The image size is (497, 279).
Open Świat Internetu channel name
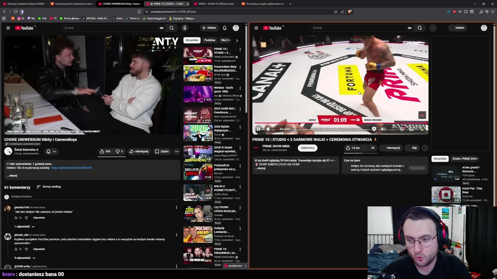pos(25,150)
